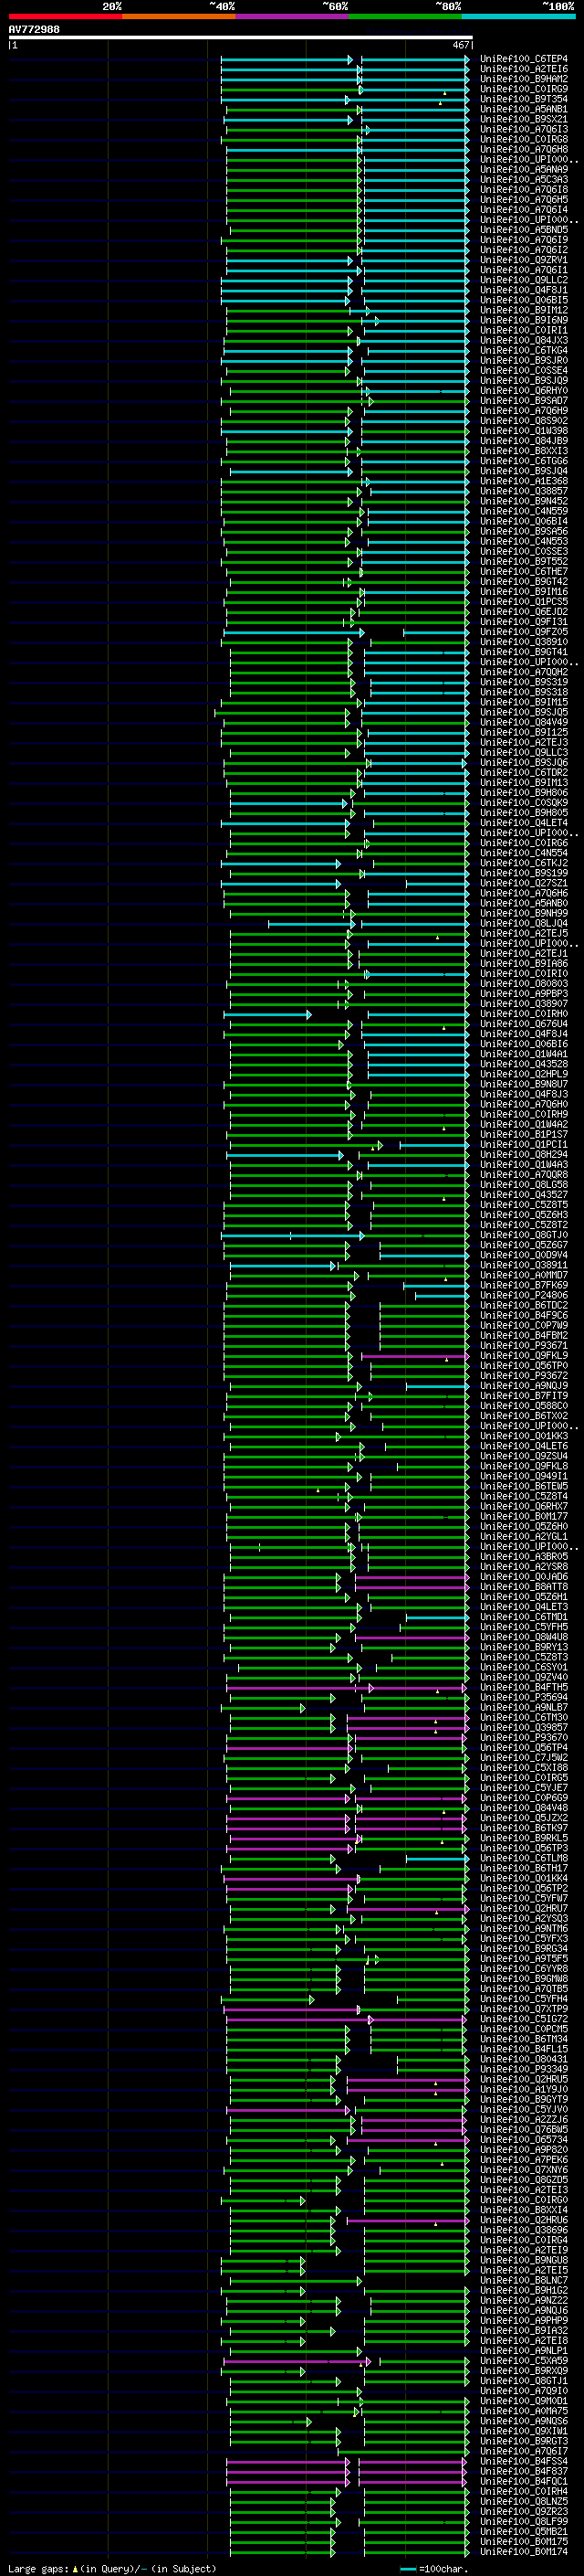The image size is (584, 2576).
Task: Click the orange ~40% identity legend bar
Action: coord(179,16)
